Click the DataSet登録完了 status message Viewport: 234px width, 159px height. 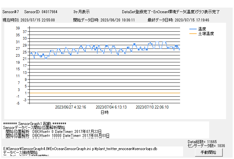click(171, 12)
